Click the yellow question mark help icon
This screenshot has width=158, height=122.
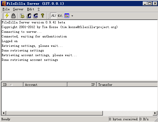(43, 16)
